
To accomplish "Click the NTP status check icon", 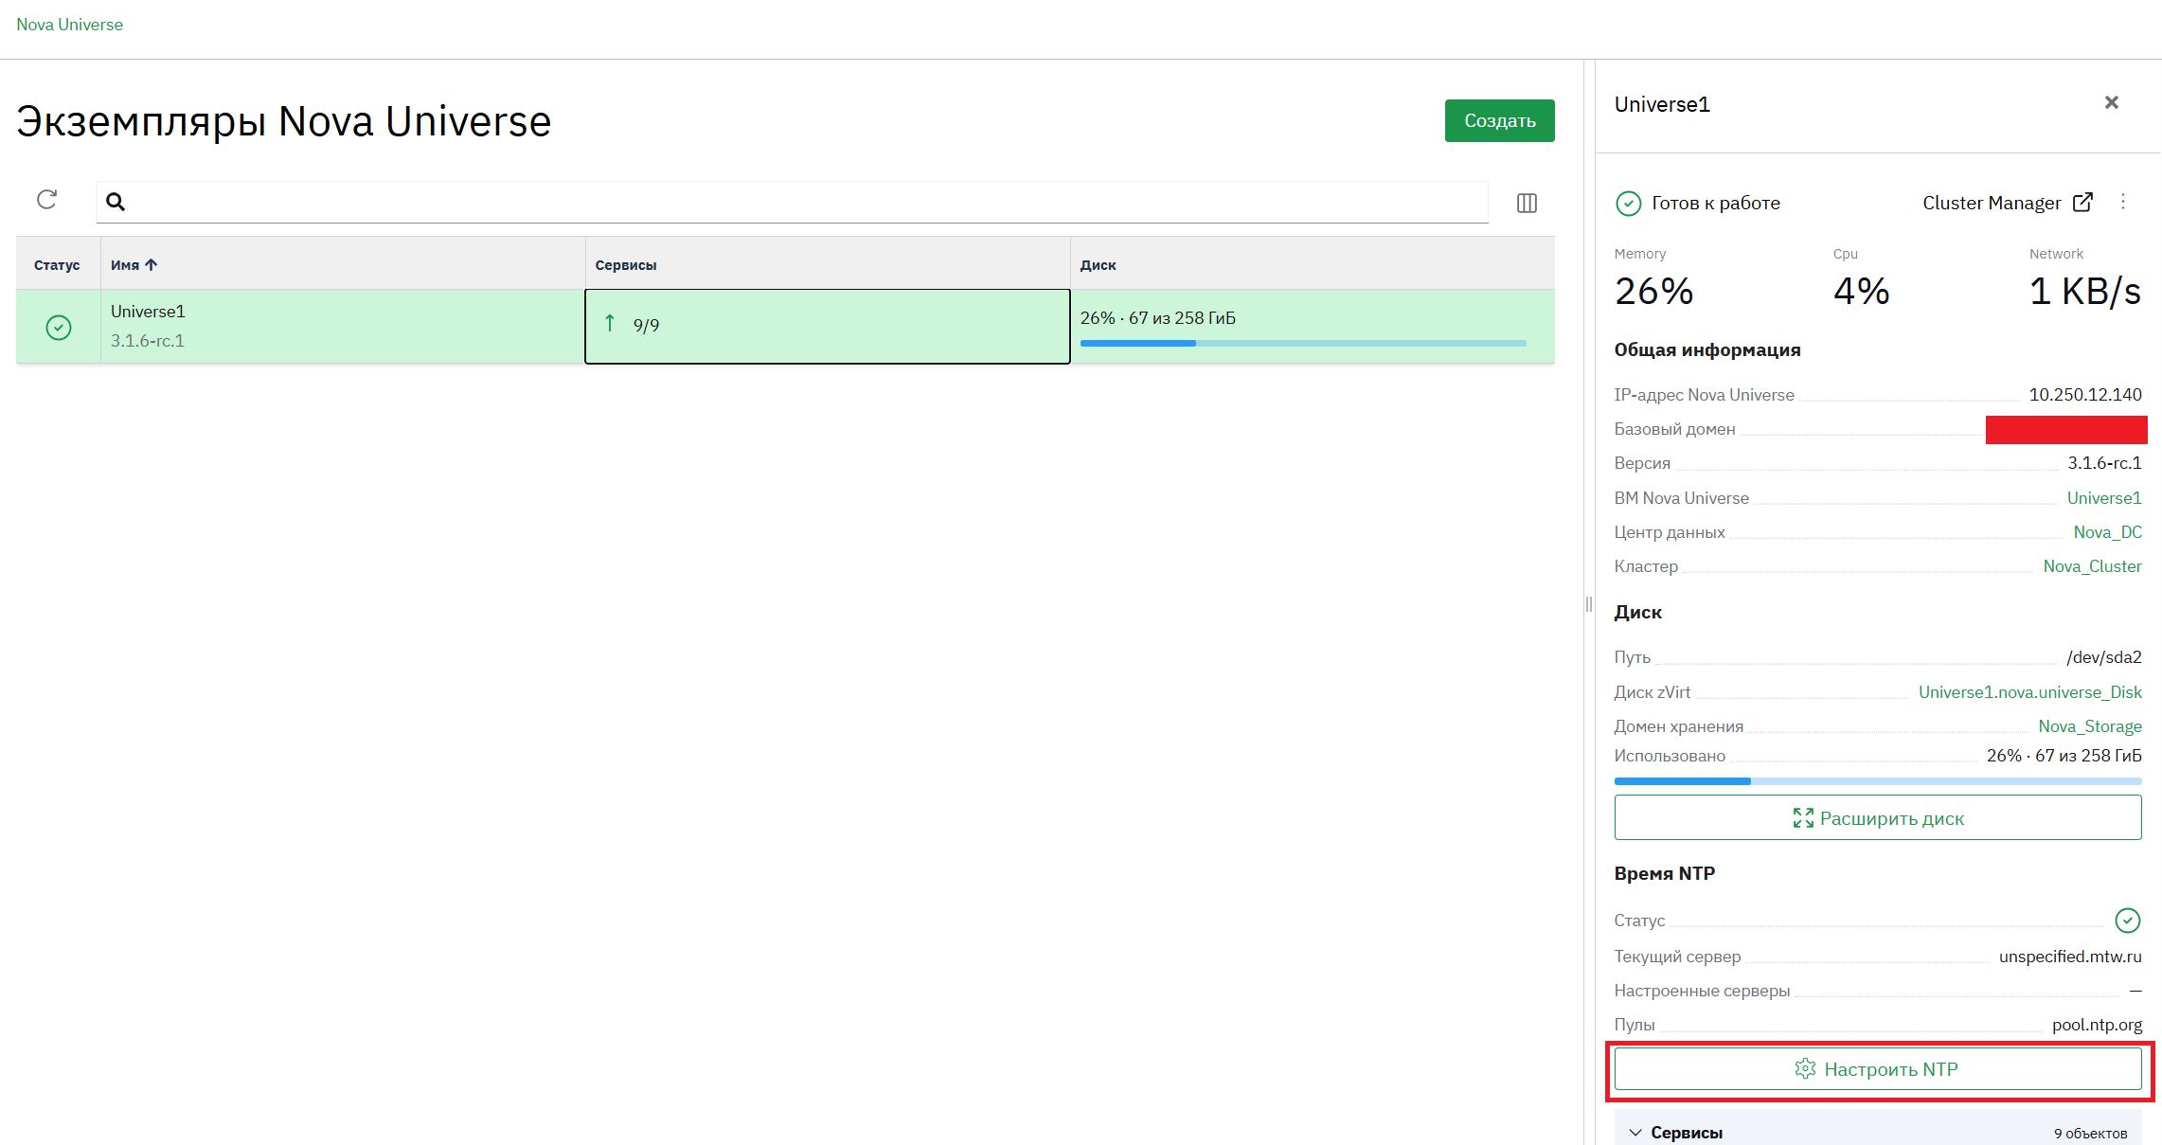I will (2127, 920).
